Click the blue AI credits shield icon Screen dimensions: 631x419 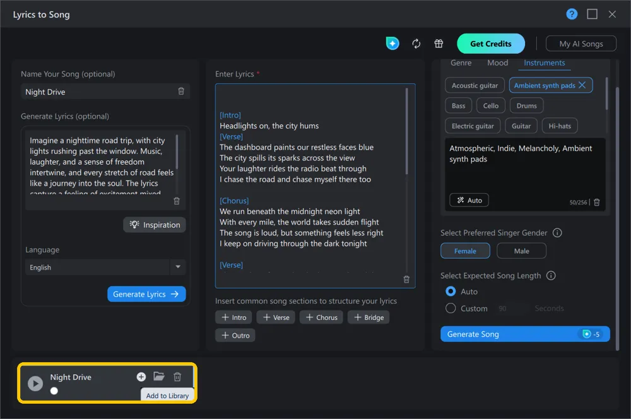coord(392,43)
